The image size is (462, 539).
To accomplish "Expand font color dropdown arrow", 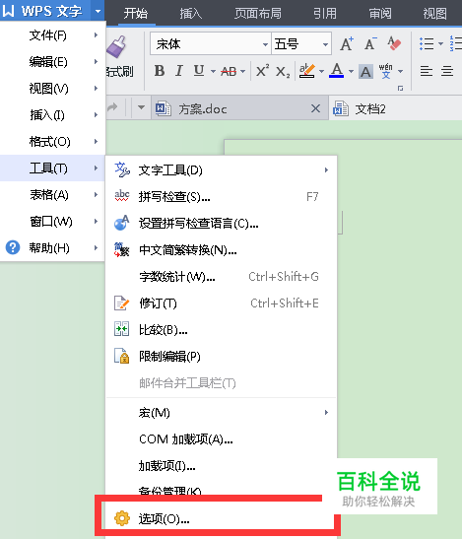I will click(351, 72).
